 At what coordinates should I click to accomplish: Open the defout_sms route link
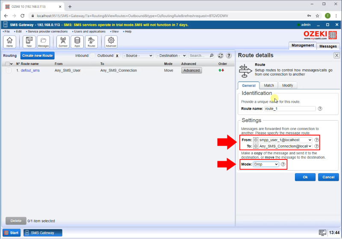click(x=30, y=70)
